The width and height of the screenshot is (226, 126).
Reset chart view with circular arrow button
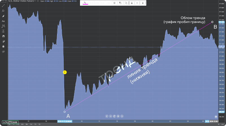pyautogui.click(x=114, y=116)
